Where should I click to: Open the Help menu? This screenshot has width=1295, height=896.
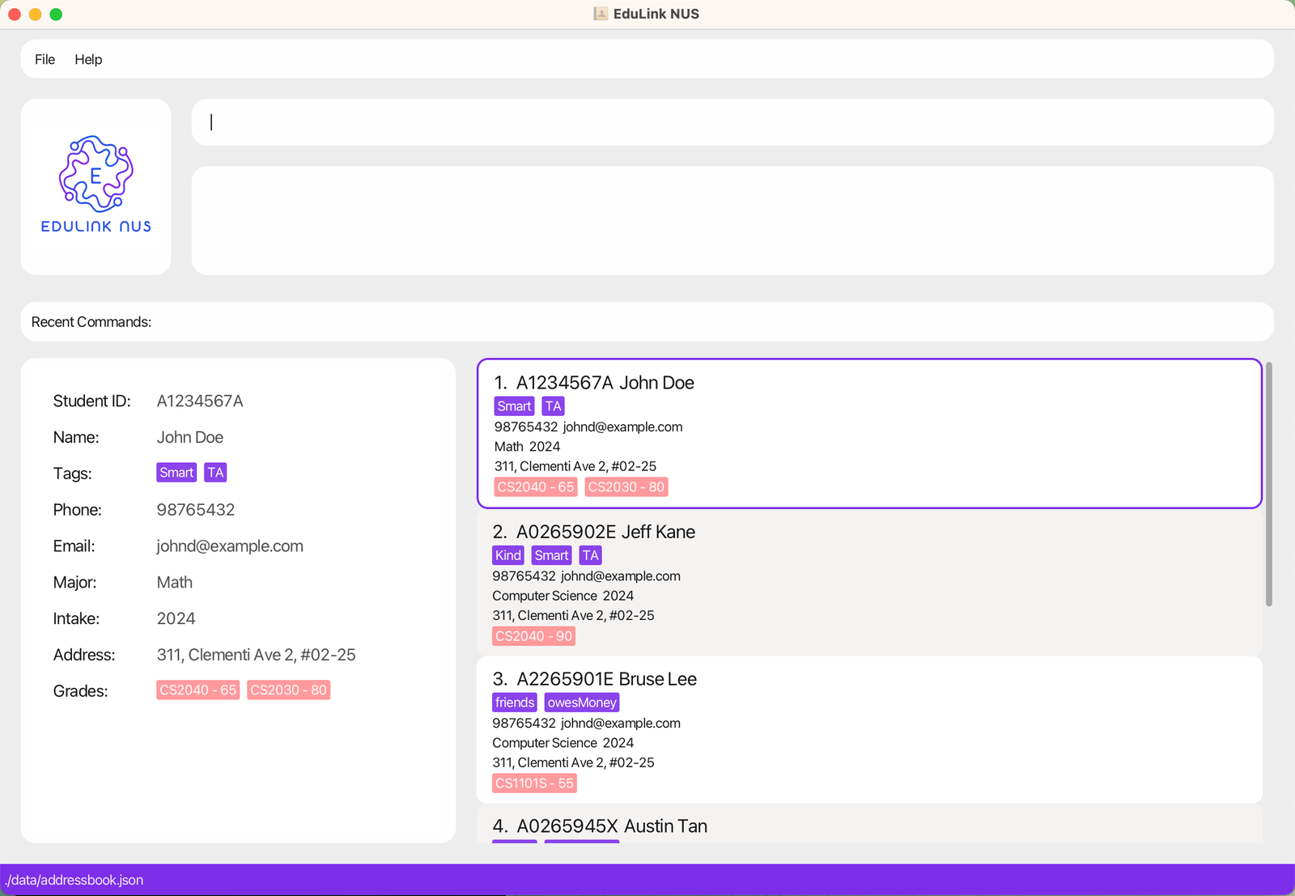click(x=88, y=59)
